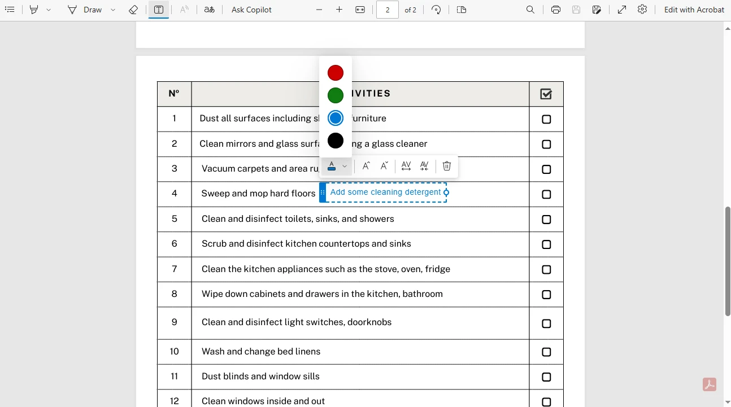Increase font size of the text box
The width and height of the screenshot is (731, 407).
(366, 166)
